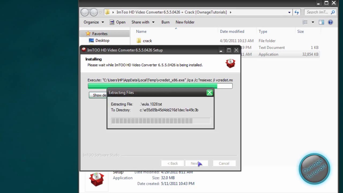Click the search magnifier icon
The height and width of the screenshot is (193, 343).
coord(333,12)
